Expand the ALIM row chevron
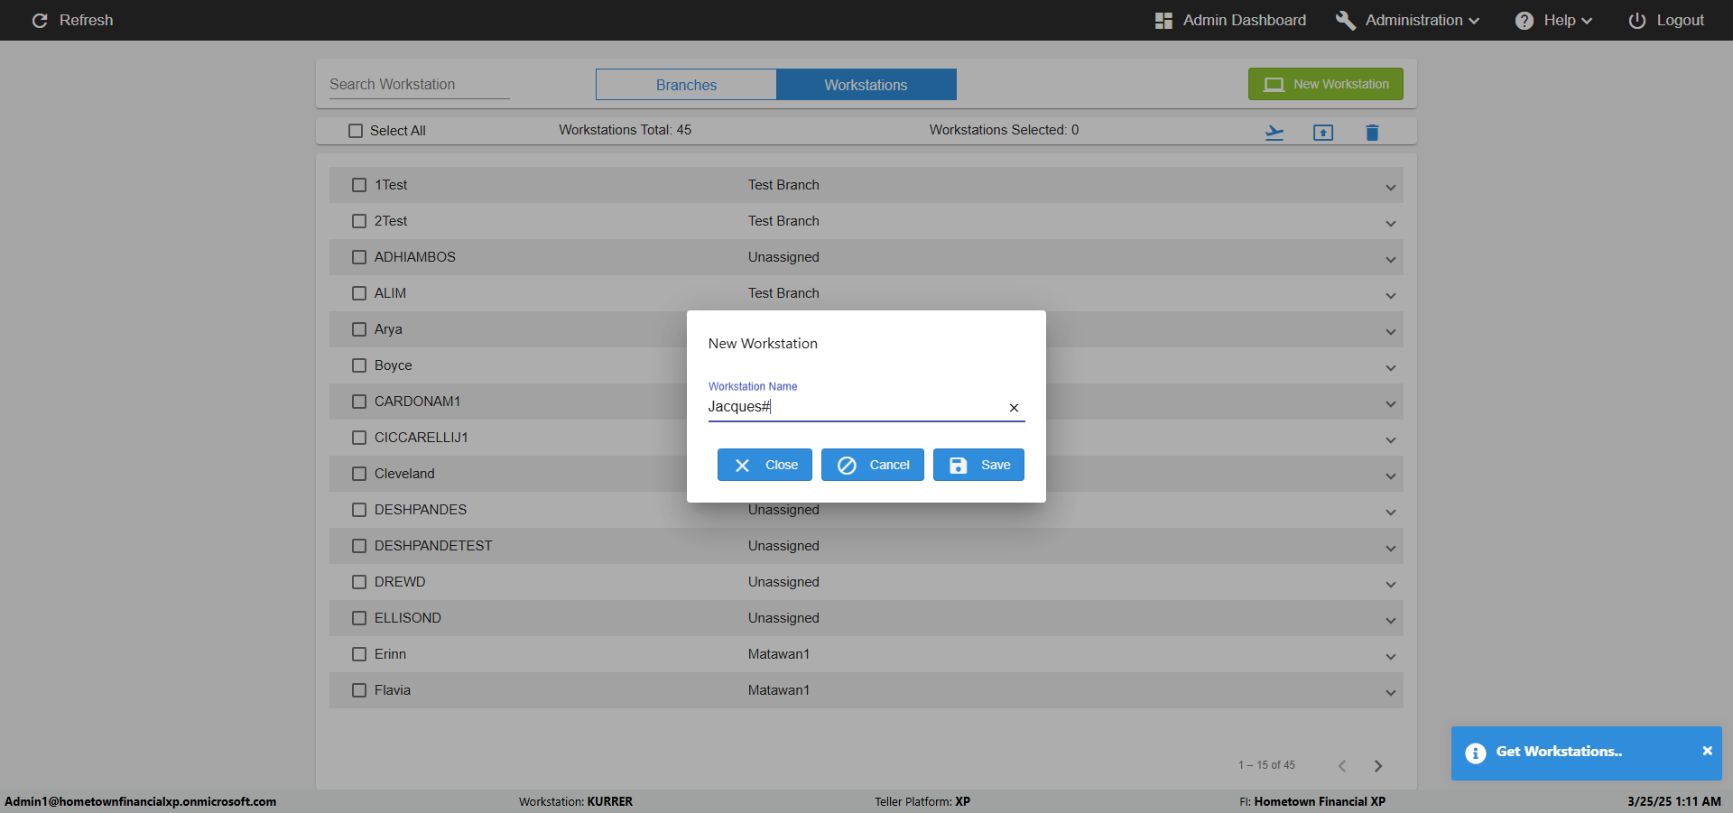The height and width of the screenshot is (813, 1733). [x=1391, y=296]
